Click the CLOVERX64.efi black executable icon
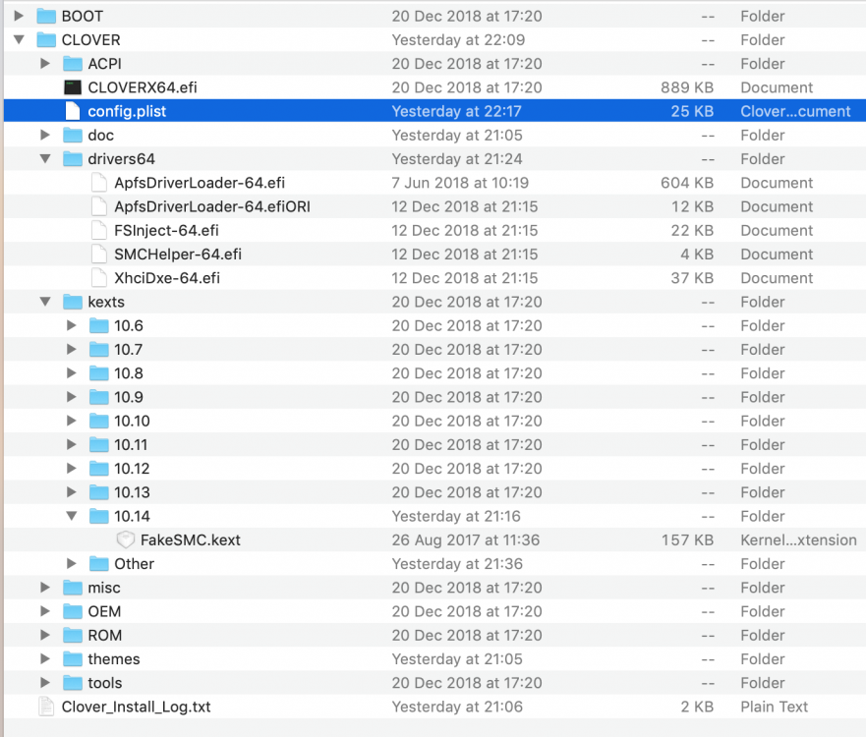Image resolution: width=866 pixels, height=737 pixels. pyautogui.click(x=73, y=87)
